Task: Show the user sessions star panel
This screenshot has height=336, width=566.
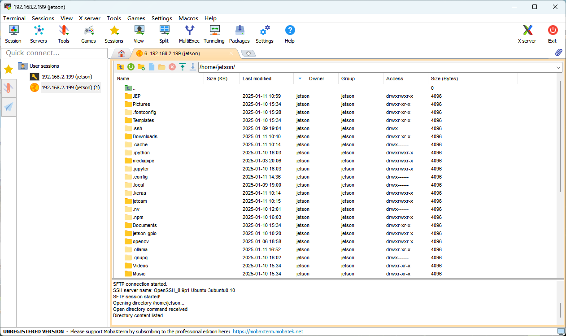Action: pos(8,69)
